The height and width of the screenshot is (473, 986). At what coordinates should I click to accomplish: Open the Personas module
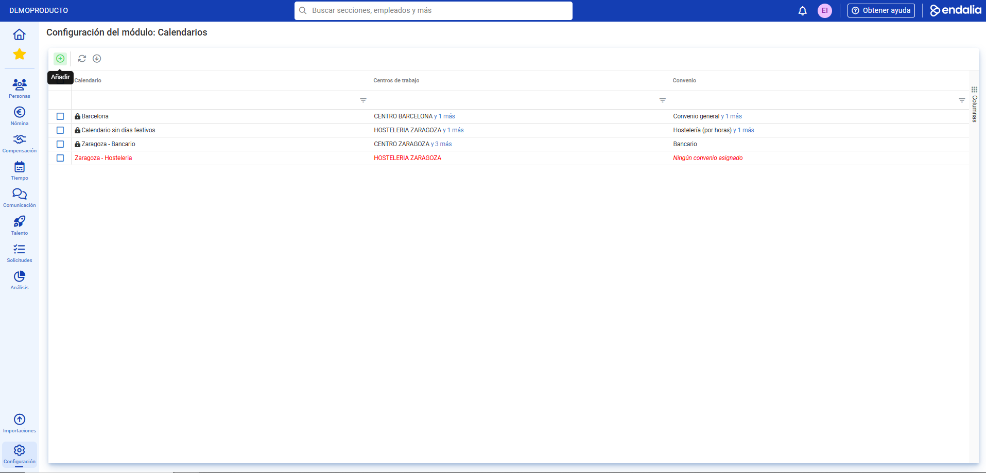(20, 89)
